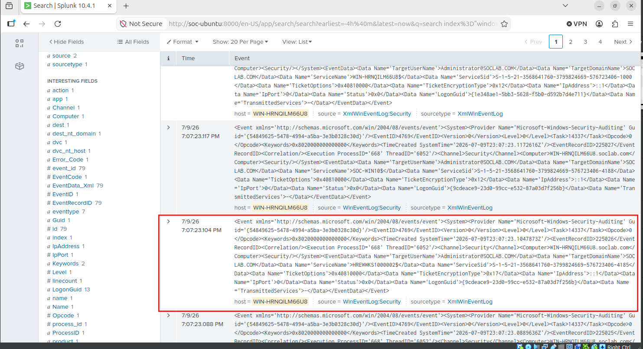This screenshot has width=643, height=349.
Task: Click the XmlWinEventLog:Security source value
Action: point(377,114)
